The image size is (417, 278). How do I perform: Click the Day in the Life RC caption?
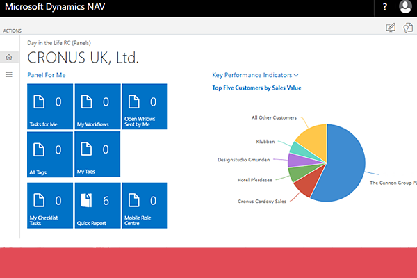click(x=59, y=43)
